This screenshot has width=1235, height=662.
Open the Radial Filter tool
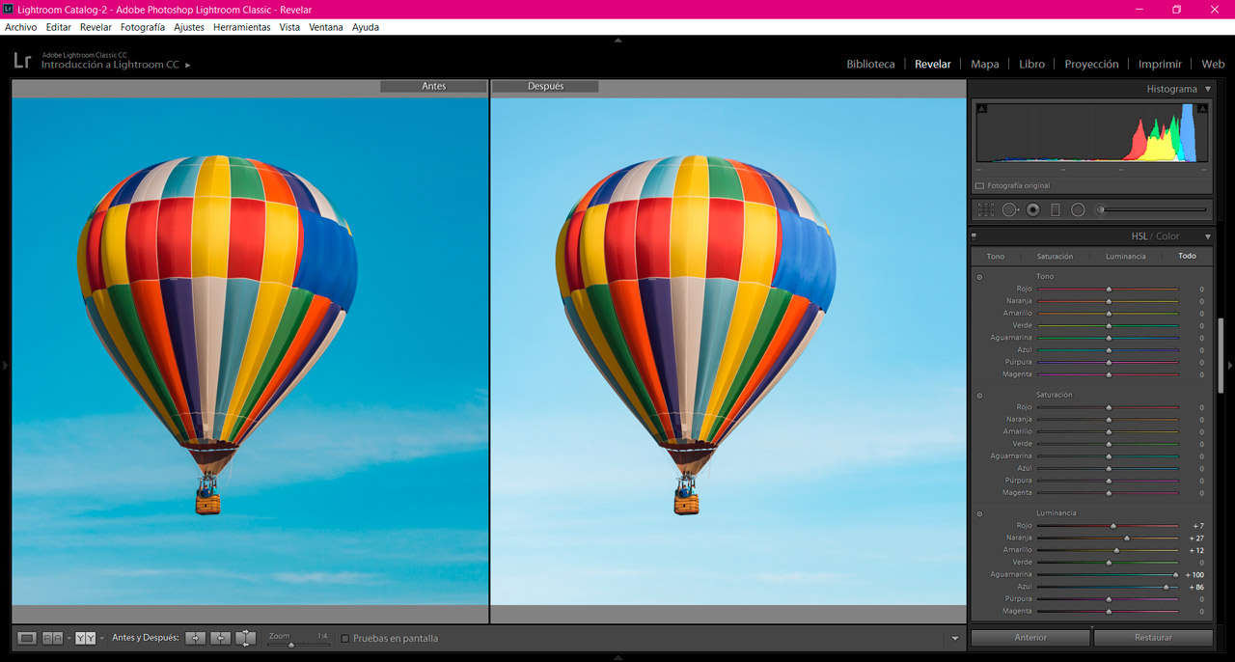point(1078,208)
